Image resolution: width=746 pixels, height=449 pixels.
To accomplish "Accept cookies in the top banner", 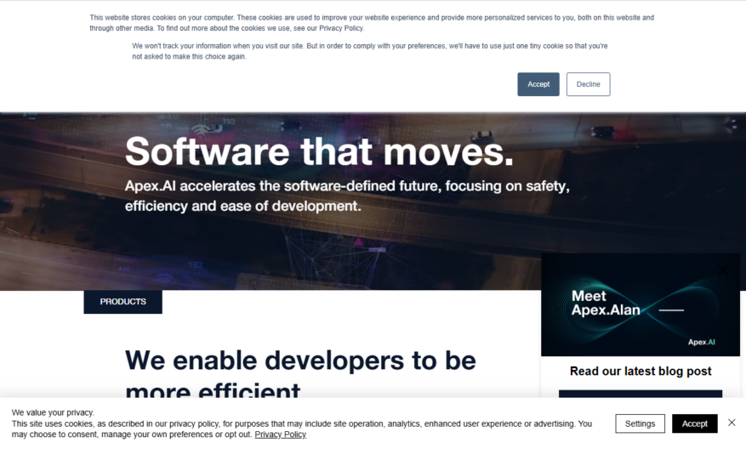I will click(538, 84).
